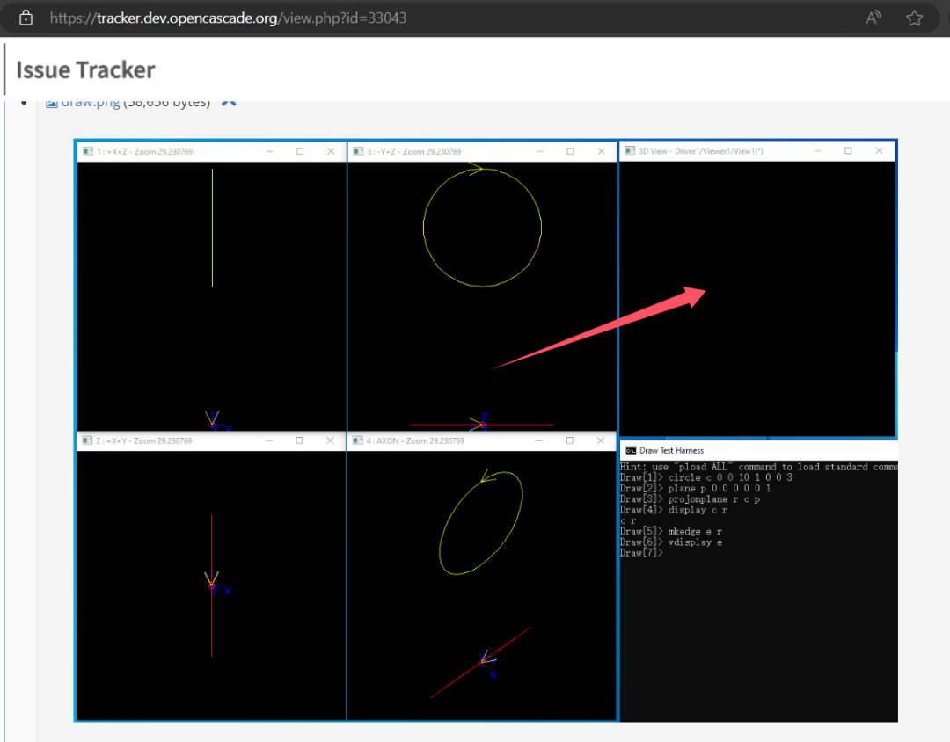Maximize the 3: -Y+Z view window
950x742 pixels.
(570, 151)
